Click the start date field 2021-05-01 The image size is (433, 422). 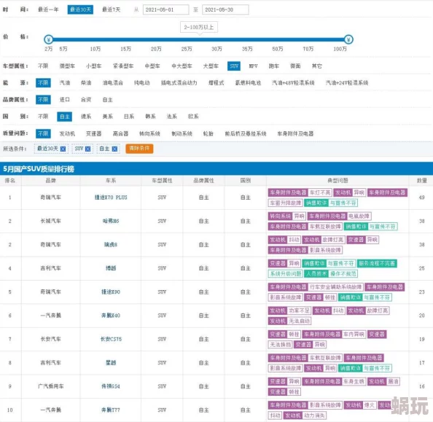(x=165, y=9)
